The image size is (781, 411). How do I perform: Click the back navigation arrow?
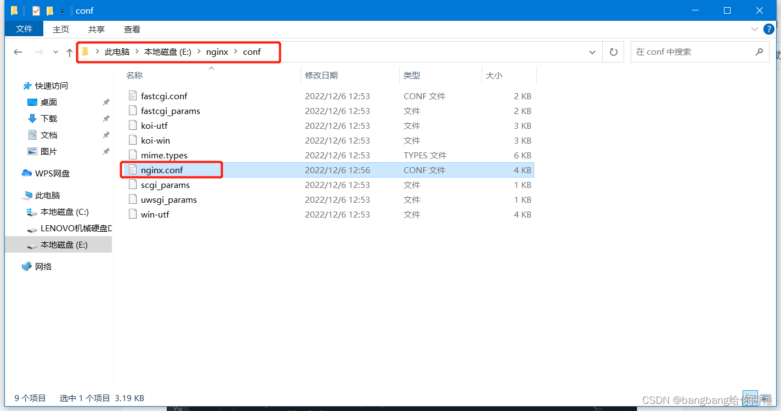(x=18, y=52)
